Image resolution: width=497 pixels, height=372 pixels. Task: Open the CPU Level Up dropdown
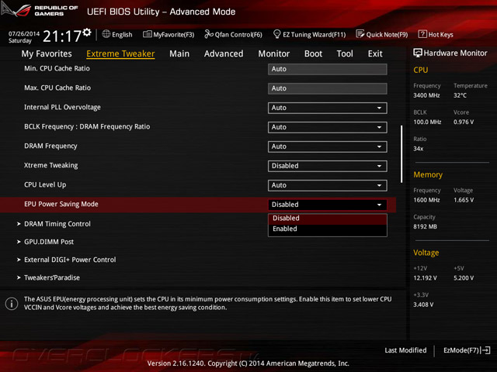328,185
